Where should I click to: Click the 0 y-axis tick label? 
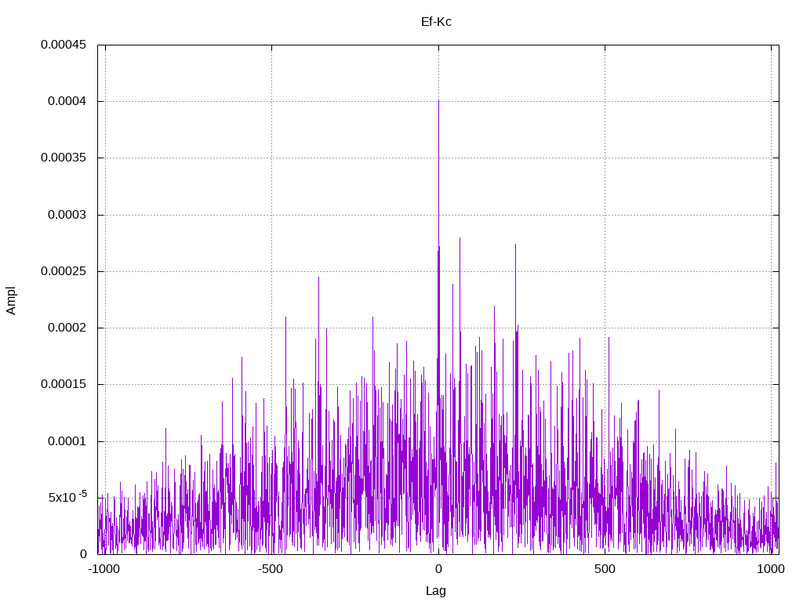pyautogui.click(x=83, y=554)
